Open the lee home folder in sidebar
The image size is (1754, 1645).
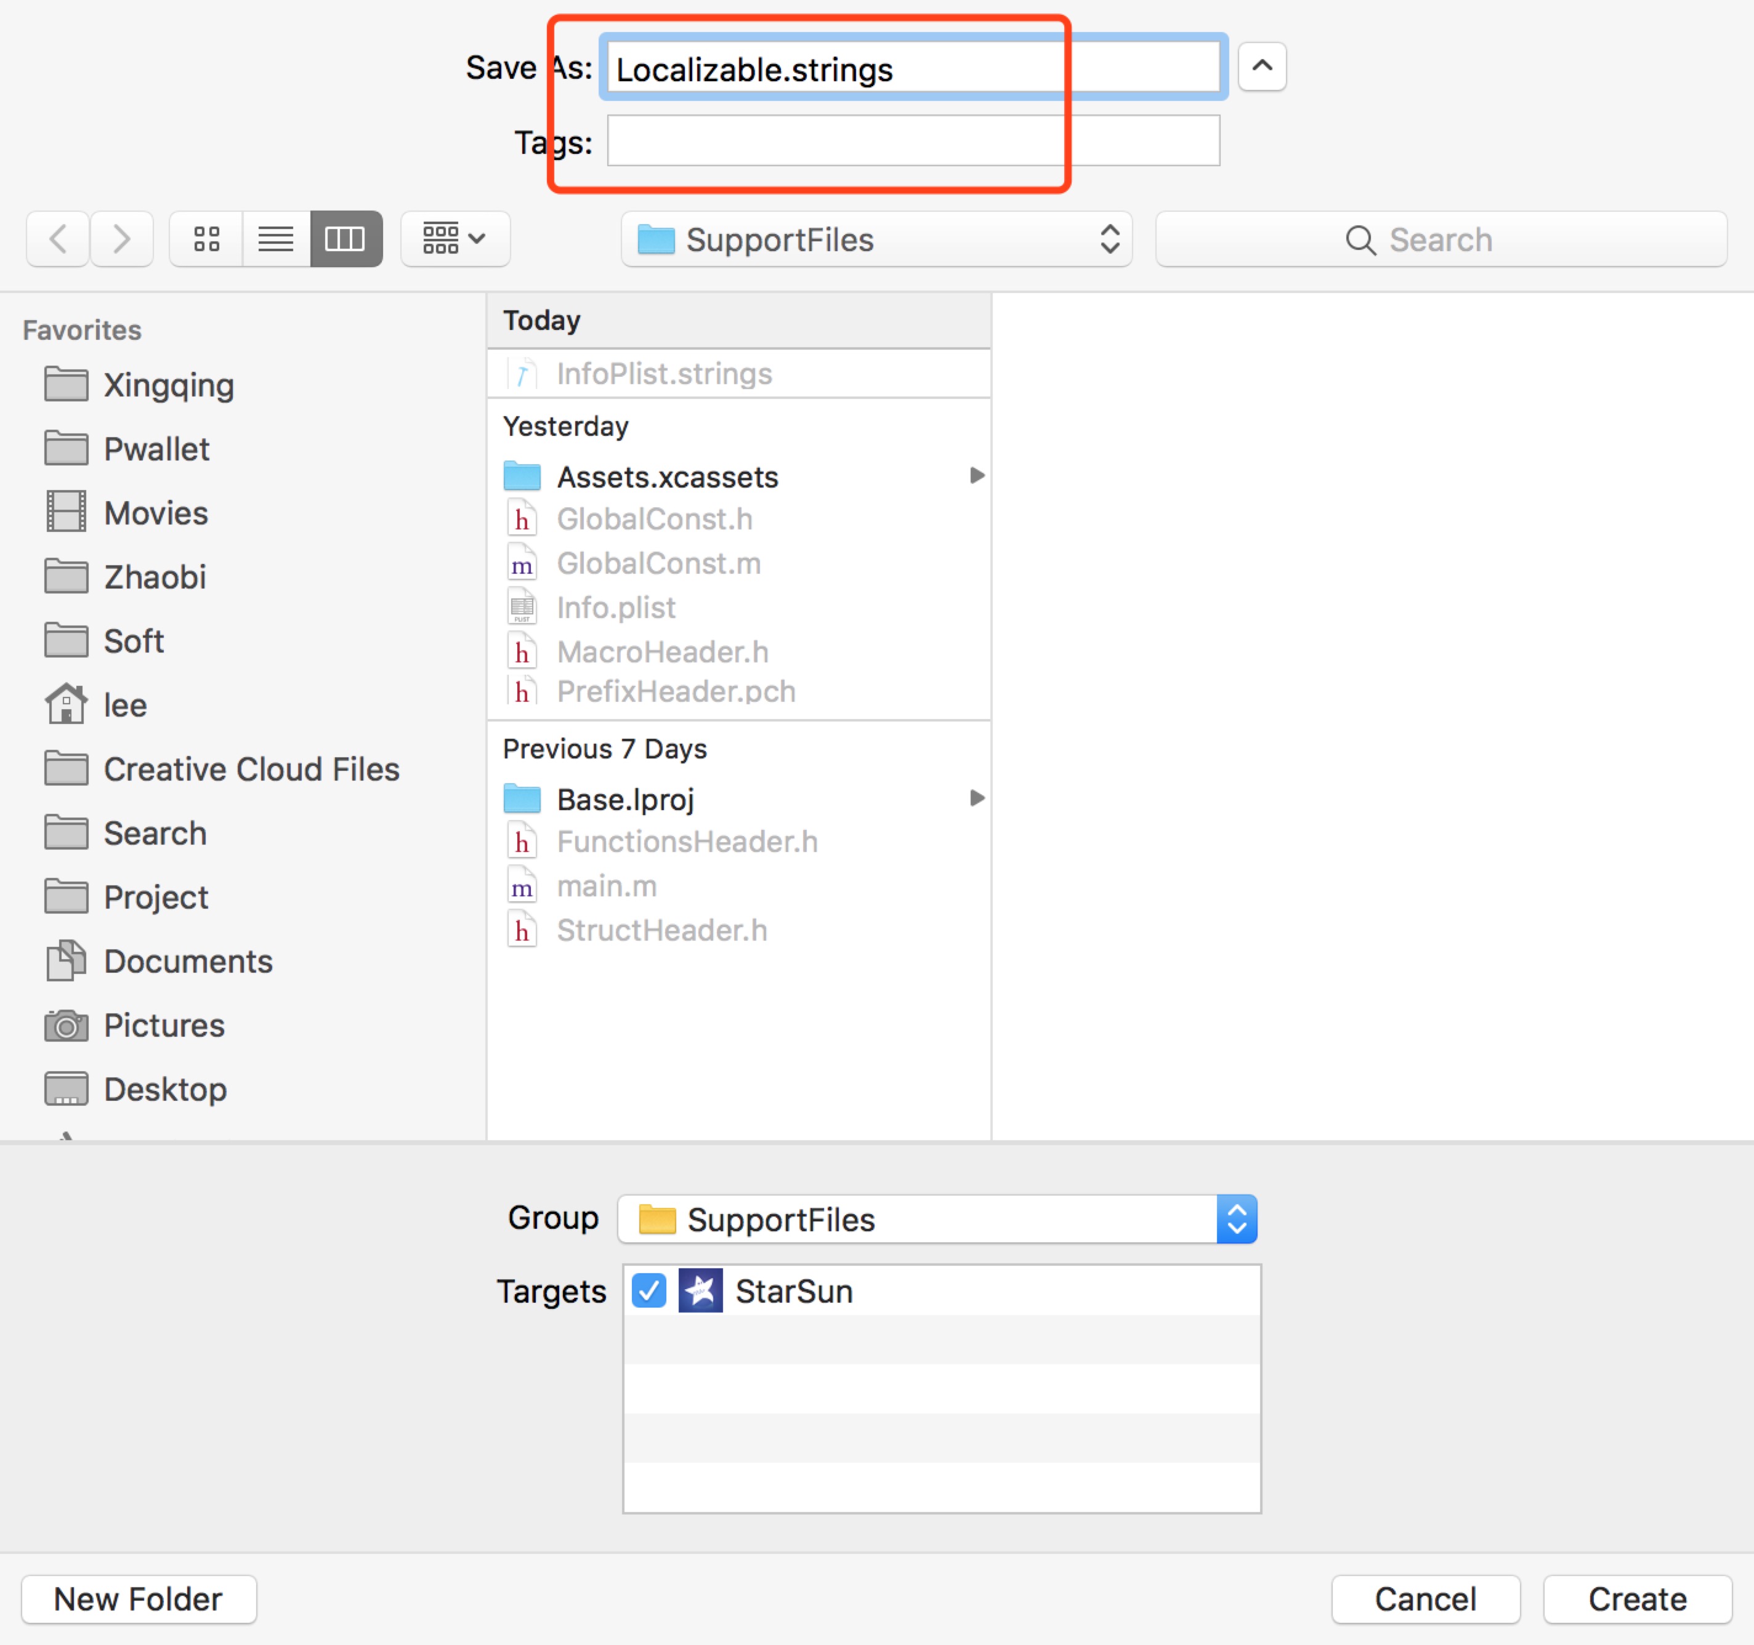click(124, 706)
